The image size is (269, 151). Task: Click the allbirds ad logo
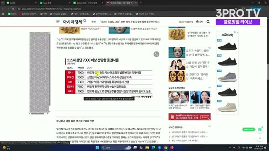(x=227, y=35)
